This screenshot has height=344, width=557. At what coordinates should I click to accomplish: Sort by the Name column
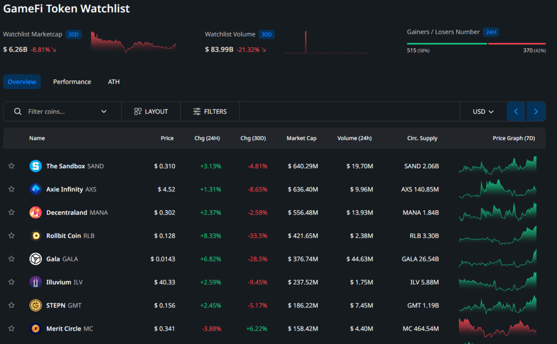click(37, 138)
